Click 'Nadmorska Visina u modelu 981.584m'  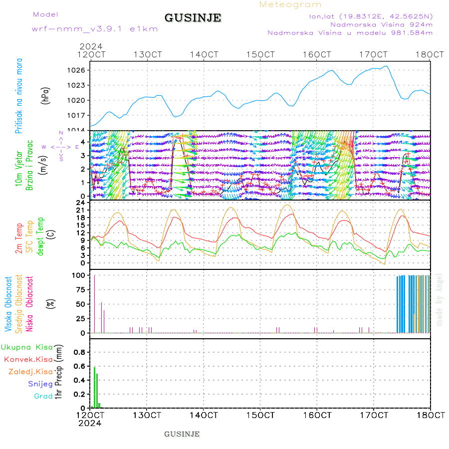click(x=350, y=32)
